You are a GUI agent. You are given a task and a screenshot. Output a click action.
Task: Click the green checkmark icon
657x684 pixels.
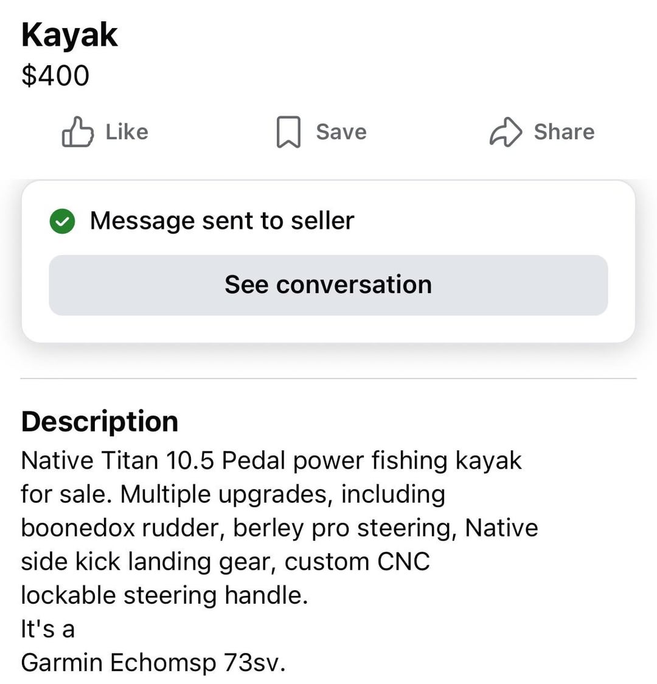[x=62, y=221]
